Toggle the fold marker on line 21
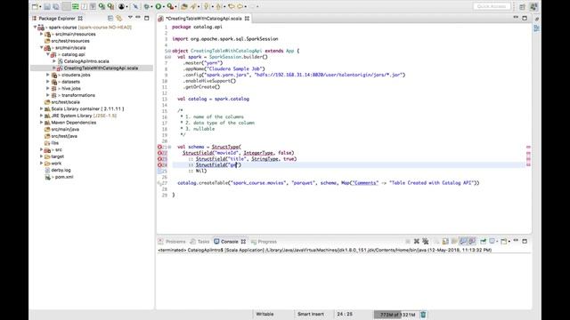 click(169, 147)
